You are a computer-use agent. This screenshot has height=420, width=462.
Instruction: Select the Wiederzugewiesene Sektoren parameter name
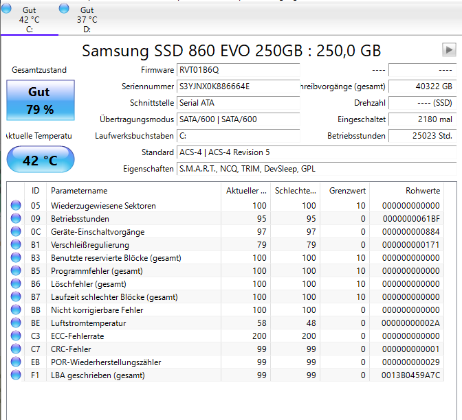[103, 206]
